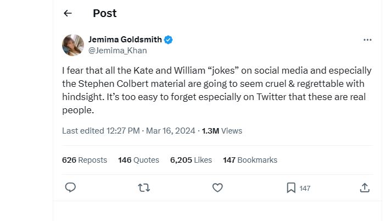Open the 147 Bookmarks count
This screenshot has height=221, width=391.
(250, 160)
